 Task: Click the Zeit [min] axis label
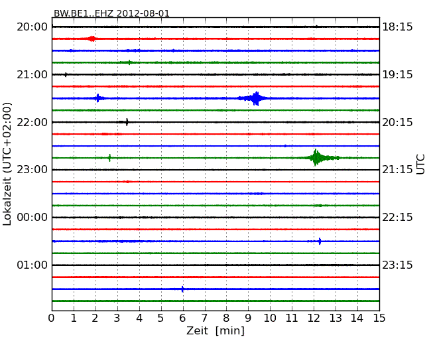[215, 330]
